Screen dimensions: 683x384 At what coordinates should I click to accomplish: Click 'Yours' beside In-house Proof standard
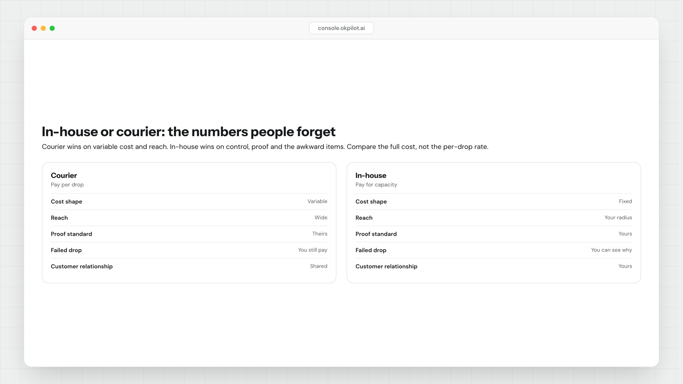[x=625, y=234]
